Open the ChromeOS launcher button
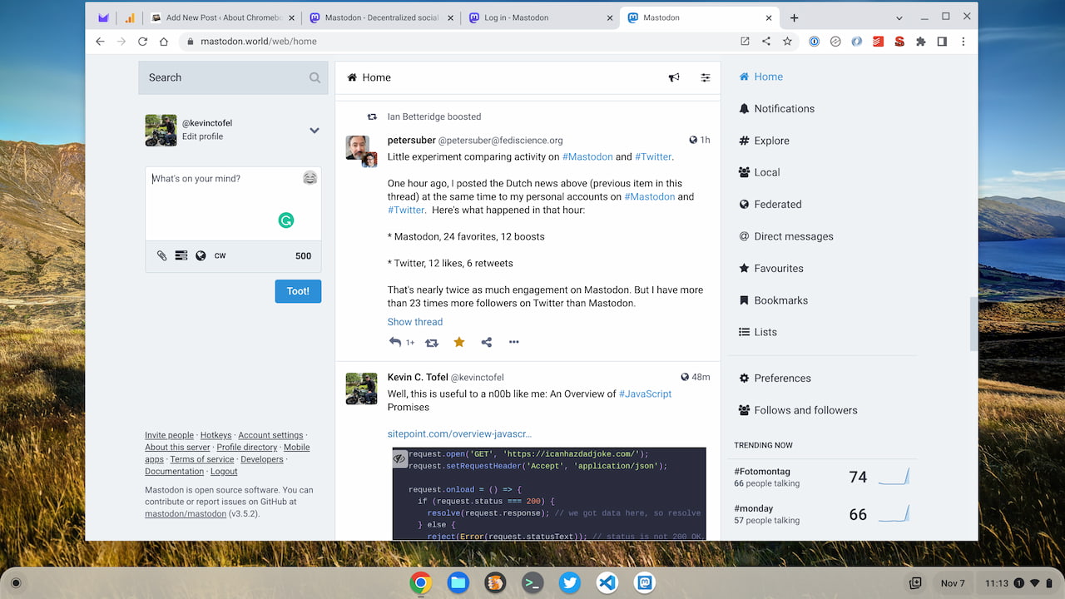Image resolution: width=1065 pixels, height=599 pixels. pyautogui.click(x=16, y=583)
